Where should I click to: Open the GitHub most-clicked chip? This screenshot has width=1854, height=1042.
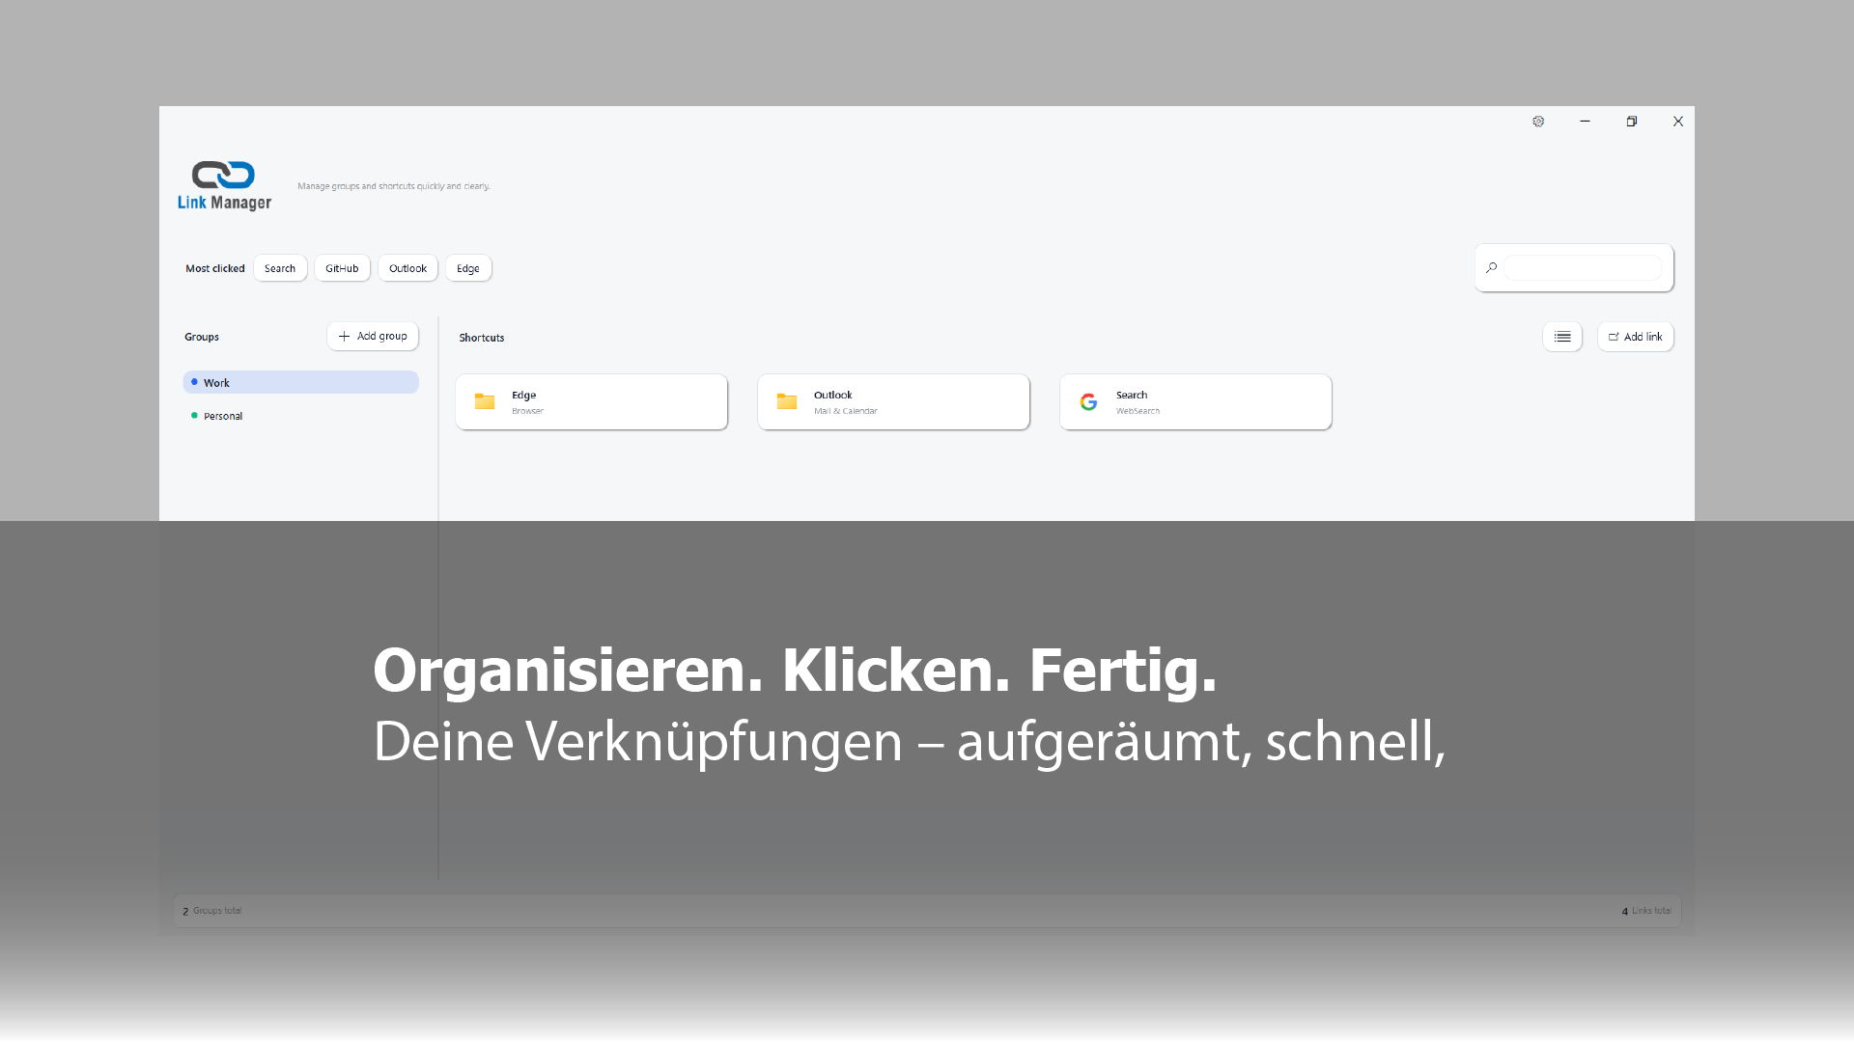(342, 268)
